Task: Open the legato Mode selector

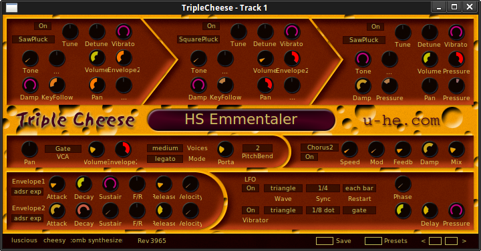Action: (x=165, y=159)
